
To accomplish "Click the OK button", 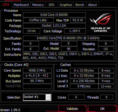I will [102, 109].
